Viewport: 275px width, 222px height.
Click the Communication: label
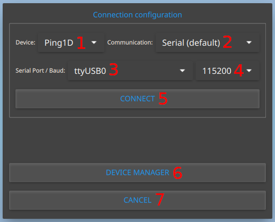point(130,42)
